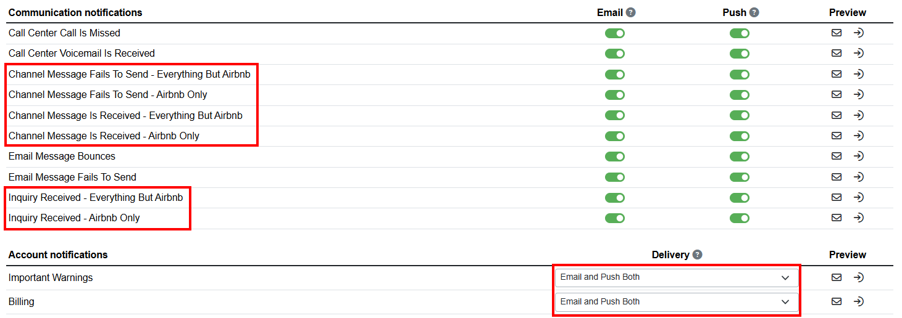The image size is (902, 318).
Task: Preview email for Call Center Voicemail Is Received
Action: click(837, 54)
